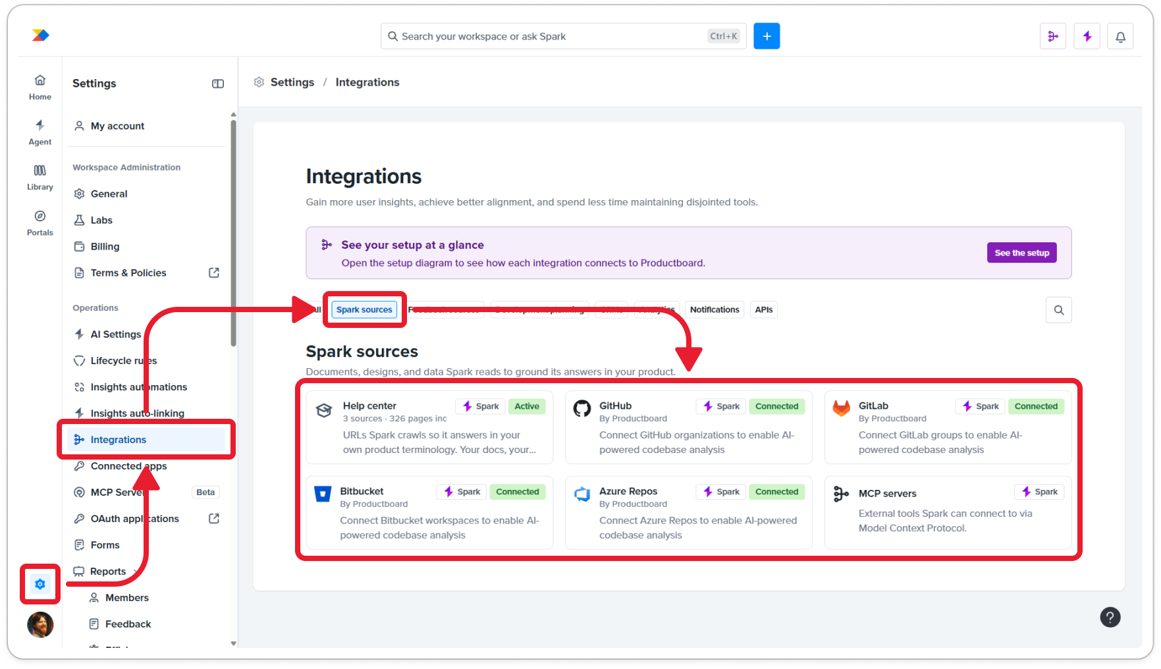
Task: Select the Spark sources filter tab
Action: point(364,309)
